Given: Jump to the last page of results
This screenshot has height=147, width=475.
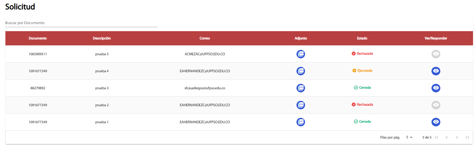Looking at the screenshot, I should [x=467, y=137].
